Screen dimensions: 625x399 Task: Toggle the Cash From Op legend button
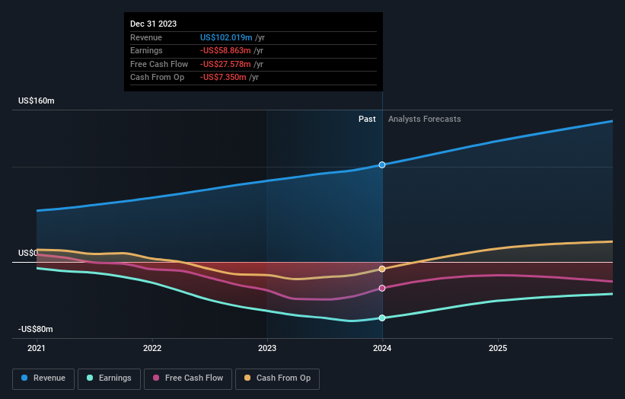[277, 378]
